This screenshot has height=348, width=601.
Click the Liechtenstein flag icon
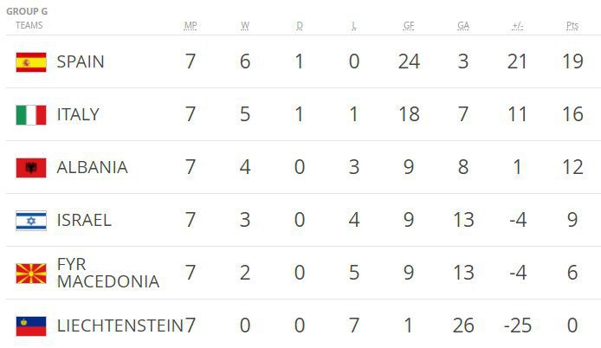[x=31, y=326]
